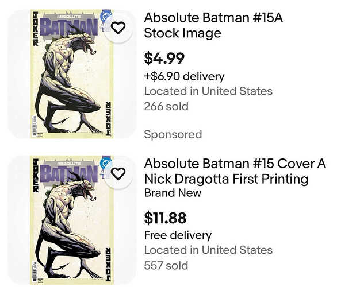Add the $4.99 Batman #15A listing to watchlist
The image size is (360, 287).
point(118,27)
